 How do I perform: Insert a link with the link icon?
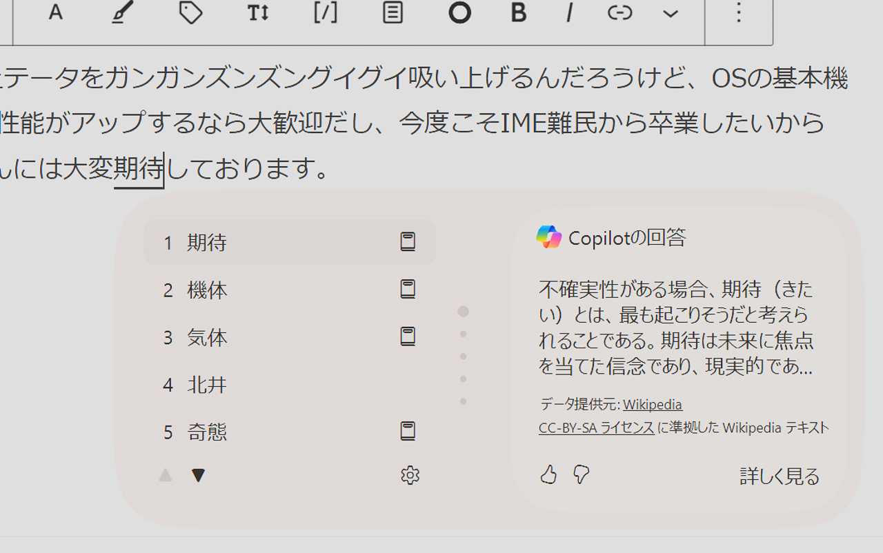[619, 12]
